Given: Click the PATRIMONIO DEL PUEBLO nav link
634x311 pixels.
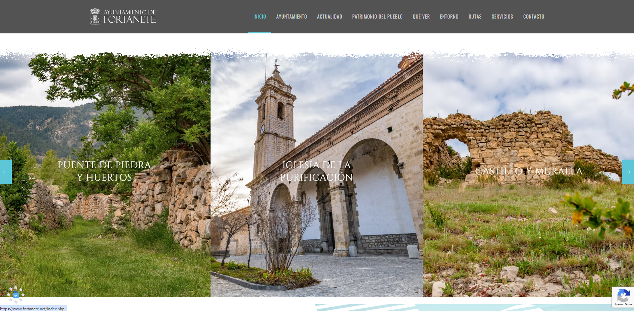Looking at the screenshot, I should 378,16.
